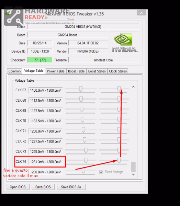Click CLK 71 value 1200.0mV - 1300.0mV

click(x=45, y=131)
